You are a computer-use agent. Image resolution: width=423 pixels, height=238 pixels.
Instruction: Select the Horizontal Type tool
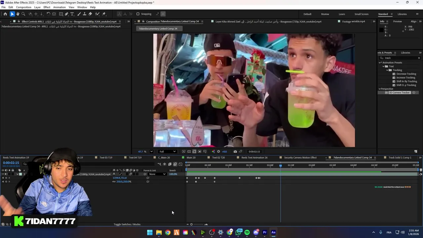[x=72, y=14]
